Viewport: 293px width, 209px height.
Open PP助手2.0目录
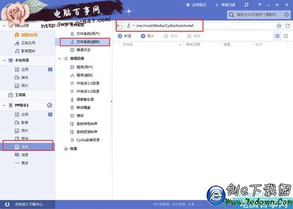(x=85, y=84)
